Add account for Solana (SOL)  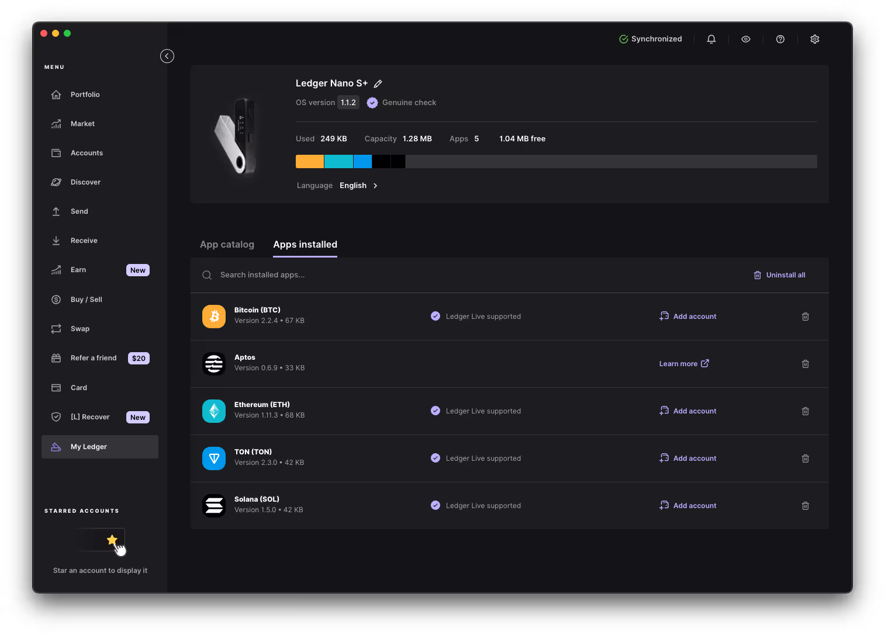[x=688, y=506]
